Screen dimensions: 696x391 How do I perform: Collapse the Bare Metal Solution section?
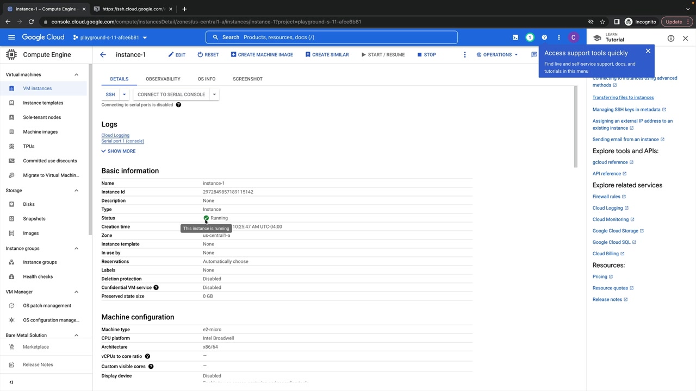76,336
